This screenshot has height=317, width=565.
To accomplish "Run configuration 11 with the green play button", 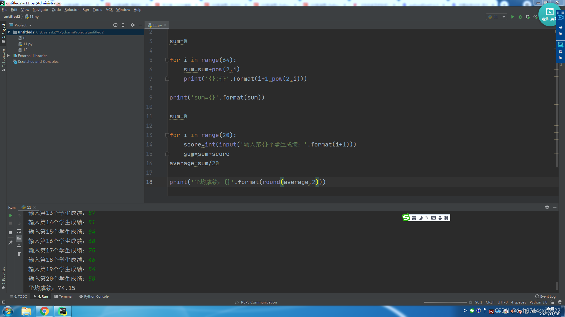I will pos(513,17).
